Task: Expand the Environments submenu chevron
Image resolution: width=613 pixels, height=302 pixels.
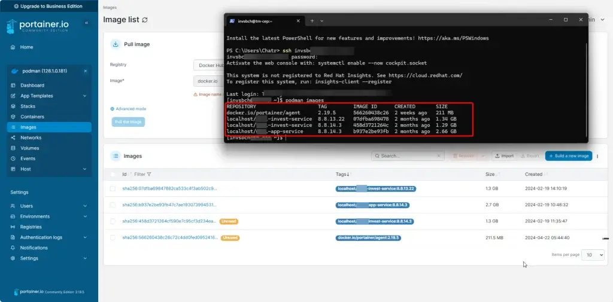Action: tap(85, 216)
